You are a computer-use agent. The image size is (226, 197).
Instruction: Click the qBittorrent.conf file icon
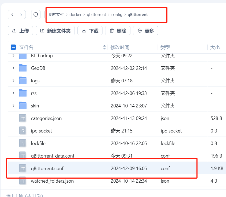pyautogui.click(x=23, y=168)
